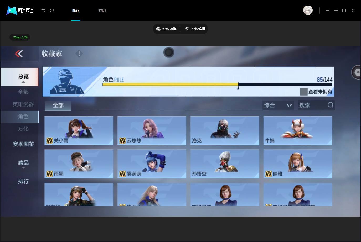Screen dimensions: 361x242
Task: Open the 晴雅 character card
Action: [298, 164]
